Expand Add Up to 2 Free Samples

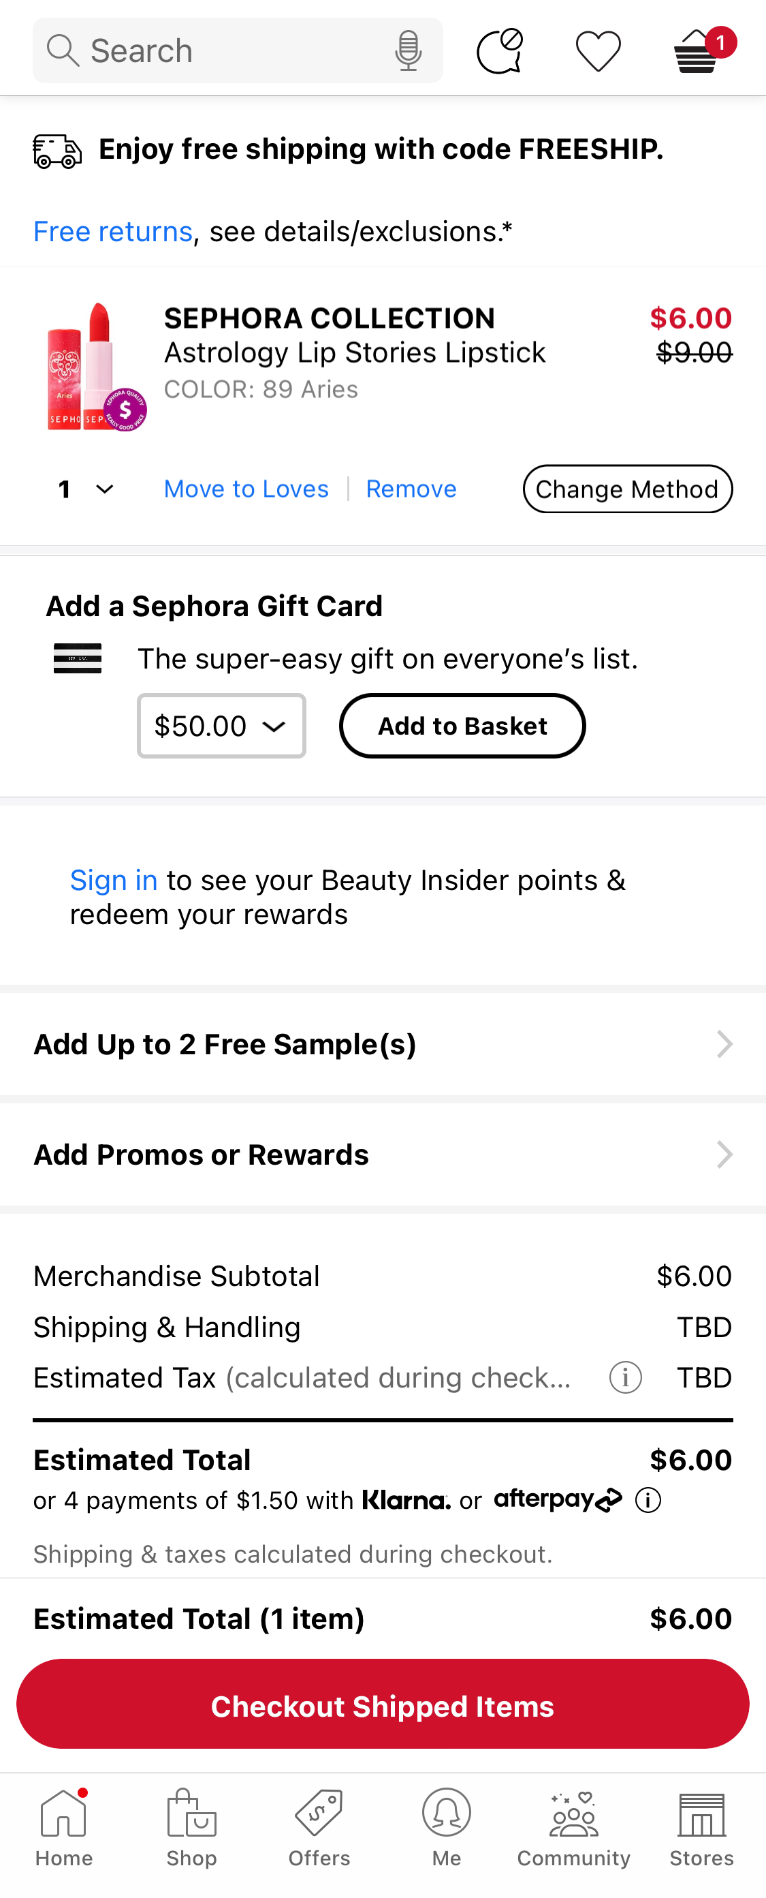coord(383,1044)
